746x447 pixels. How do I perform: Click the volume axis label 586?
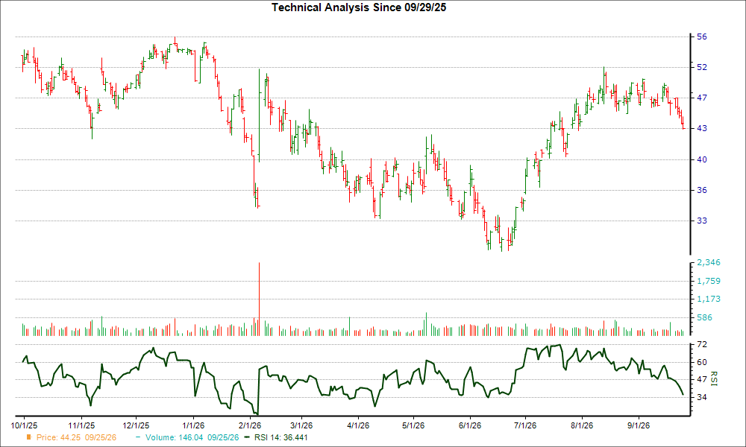(705, 317)
